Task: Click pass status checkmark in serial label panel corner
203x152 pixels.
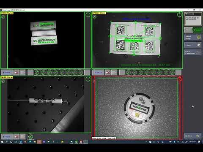Action: 3,17
